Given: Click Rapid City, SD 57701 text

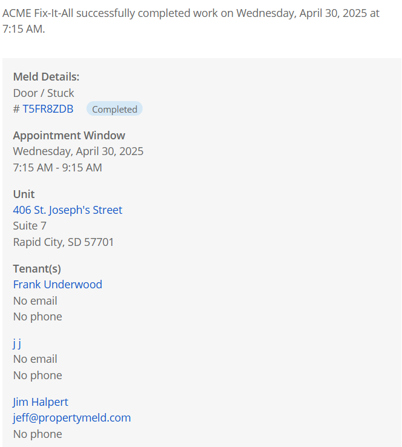Looking at the screenshot, I should tap(63, 242).
